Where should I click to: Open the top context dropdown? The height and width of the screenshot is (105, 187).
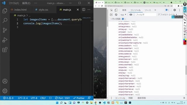[x=123, y=15]
